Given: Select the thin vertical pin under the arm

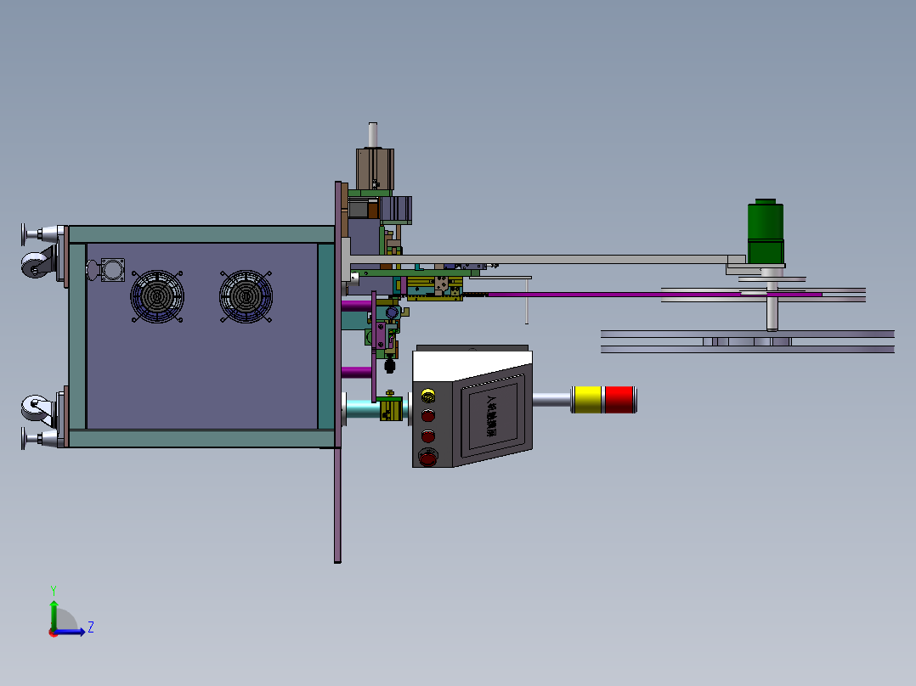Looking at the screenshot, I should pyautogui.click(x=526, y=301).
